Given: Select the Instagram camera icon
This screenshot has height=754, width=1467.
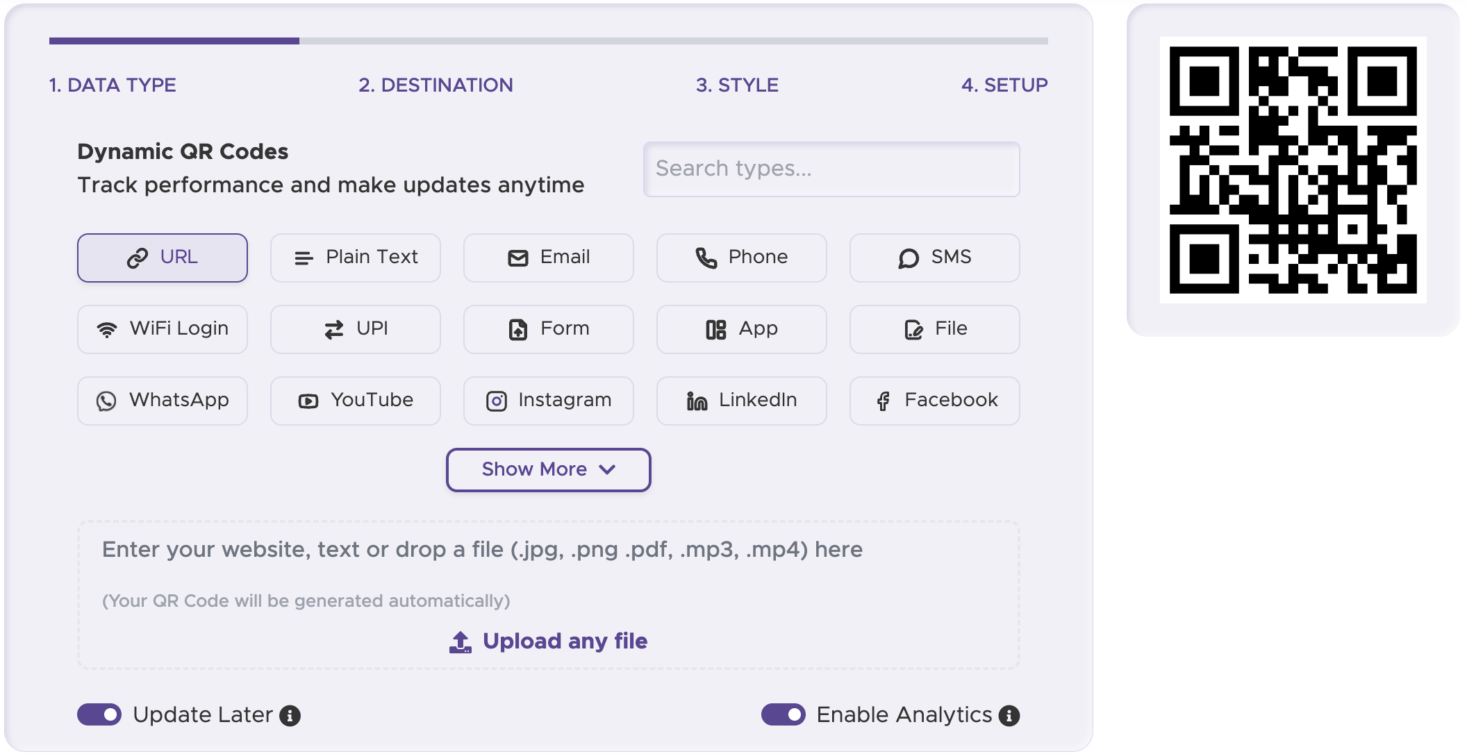Looking at the screenshot, I should click(497, 401).
